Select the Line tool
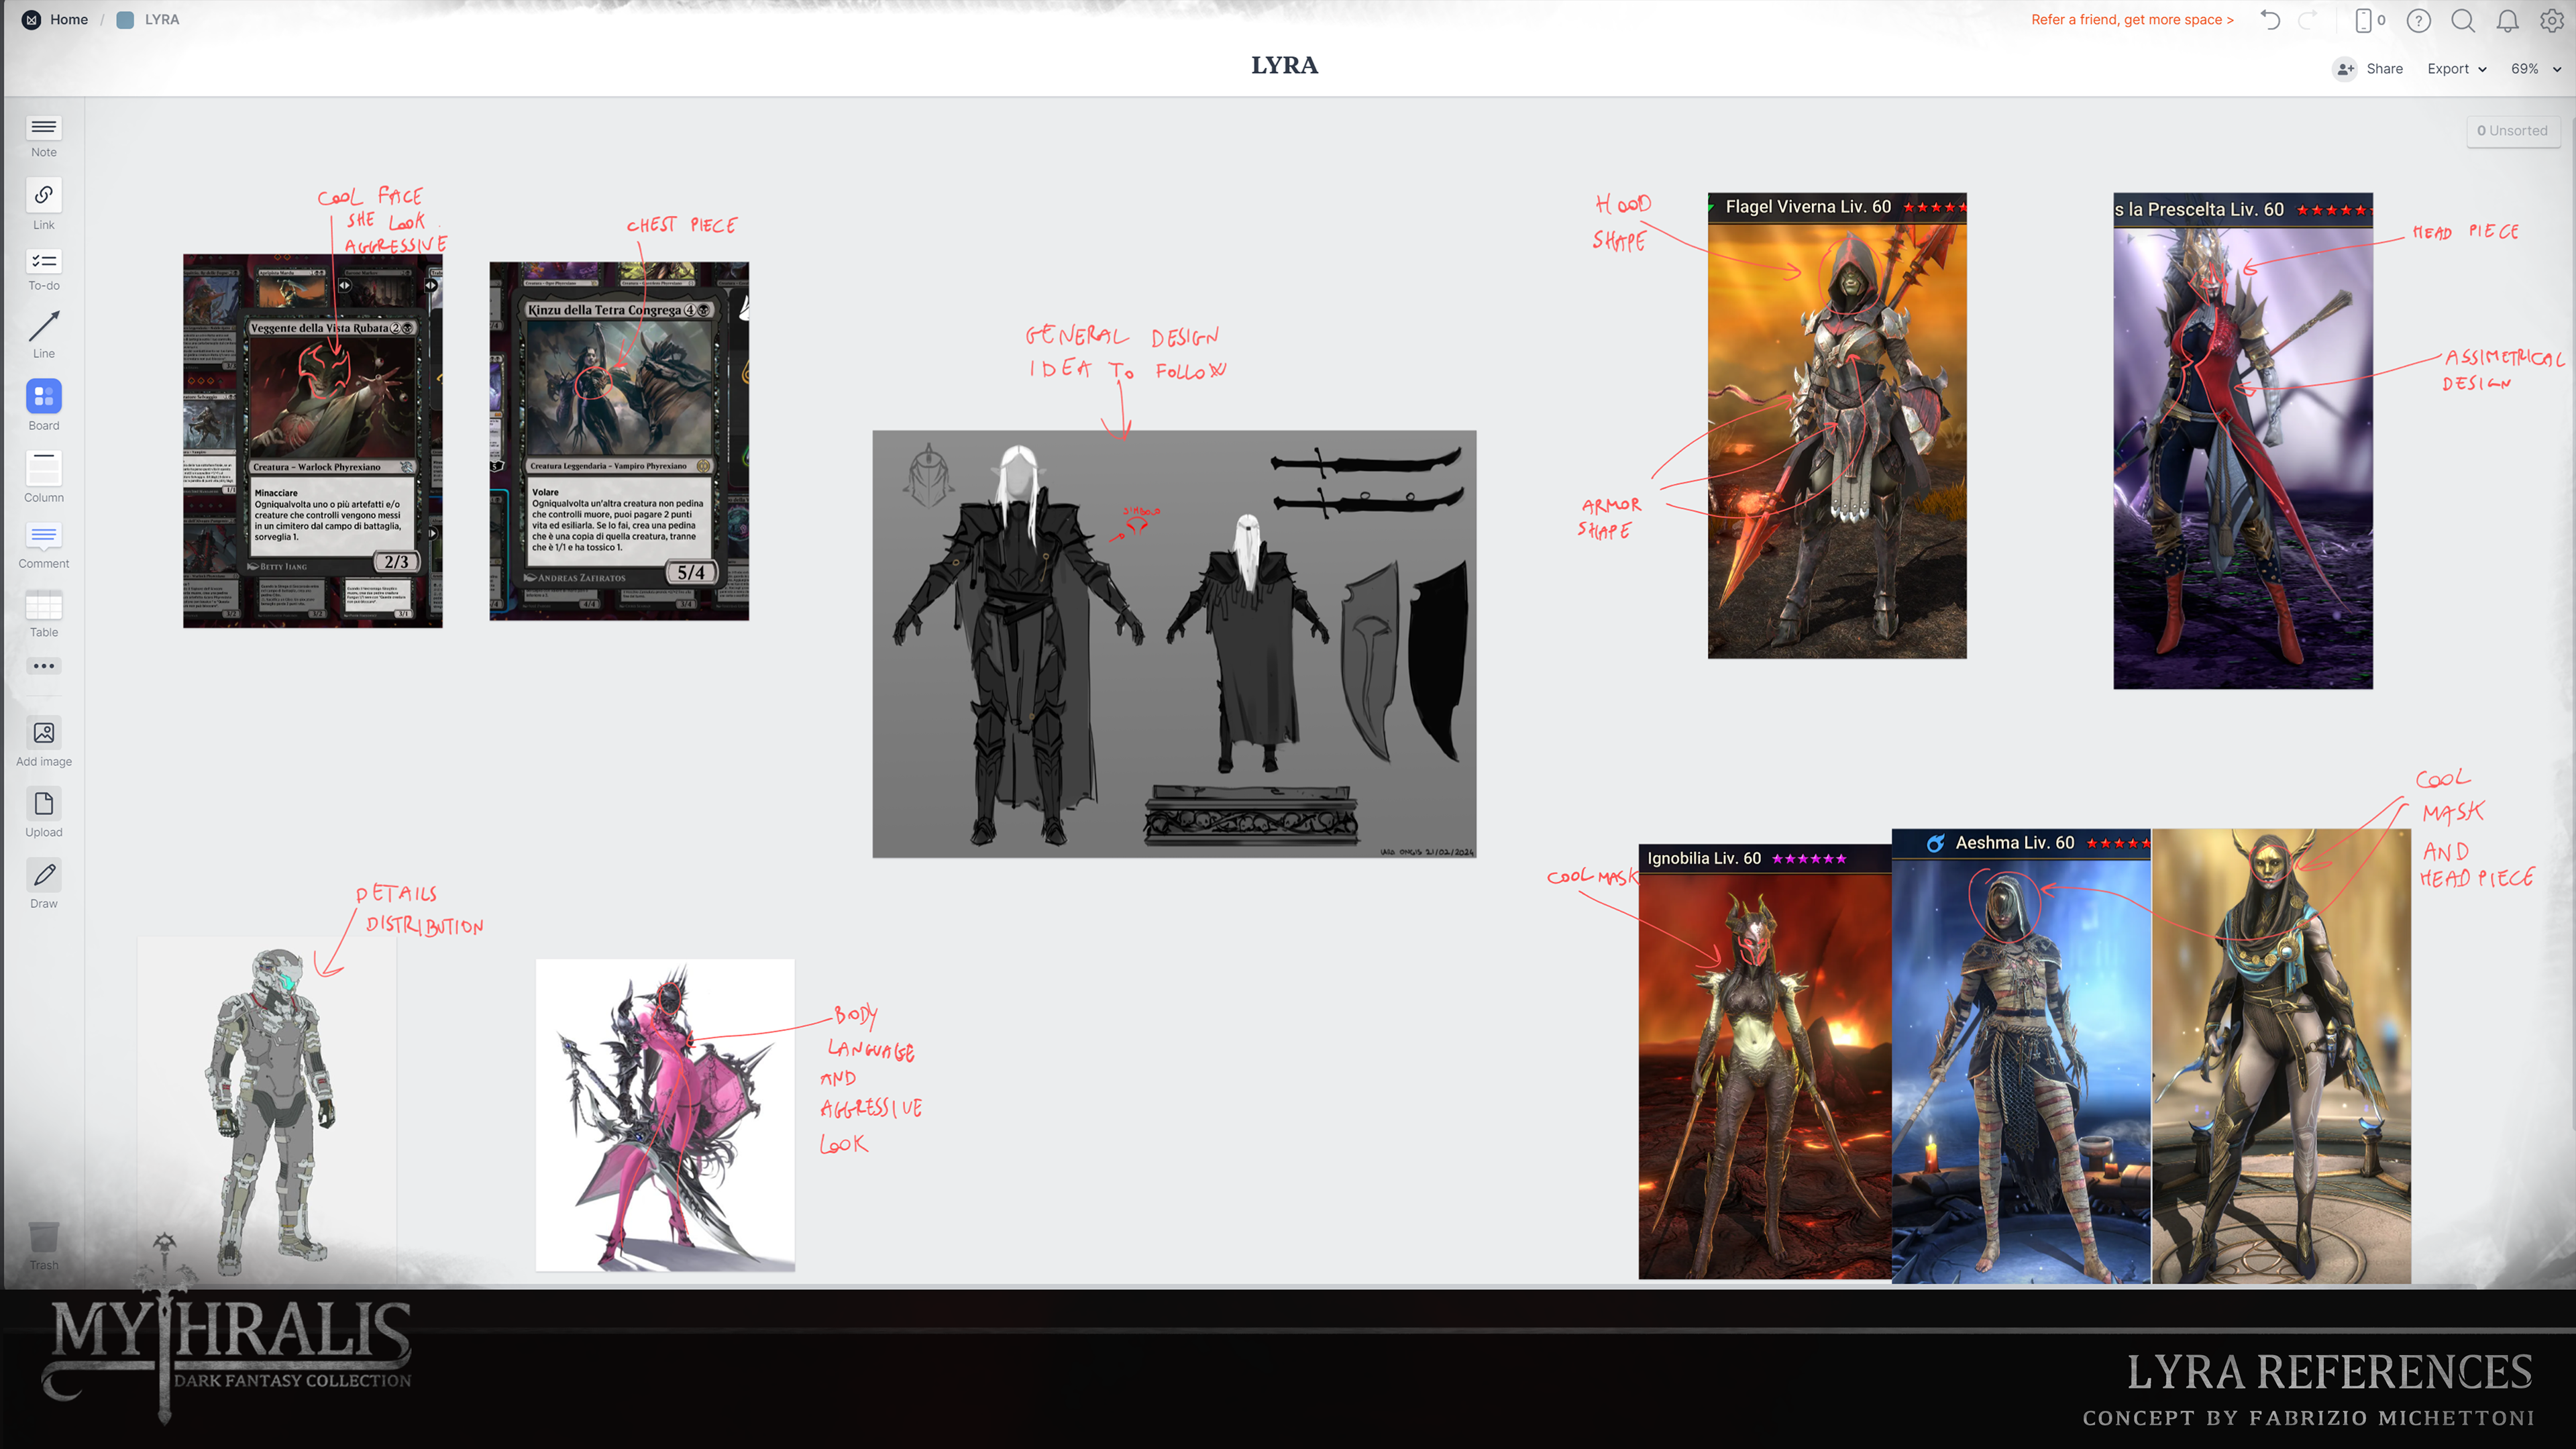The width and height of the screenshot is (2576, 1449). [x=43, y=326]
